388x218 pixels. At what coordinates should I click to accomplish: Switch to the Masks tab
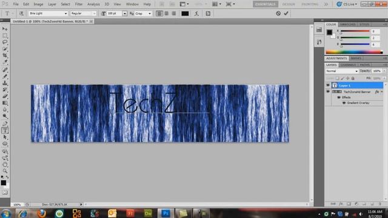(356, 58)
